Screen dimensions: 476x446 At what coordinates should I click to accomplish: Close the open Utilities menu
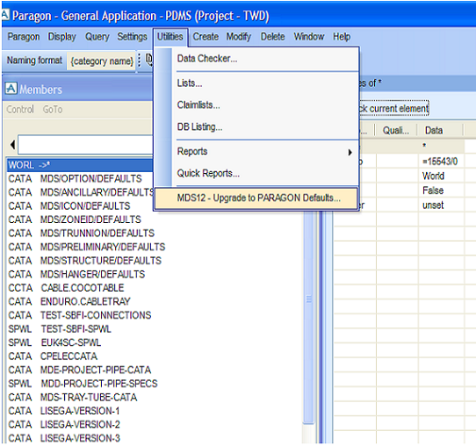pos(170,37)
